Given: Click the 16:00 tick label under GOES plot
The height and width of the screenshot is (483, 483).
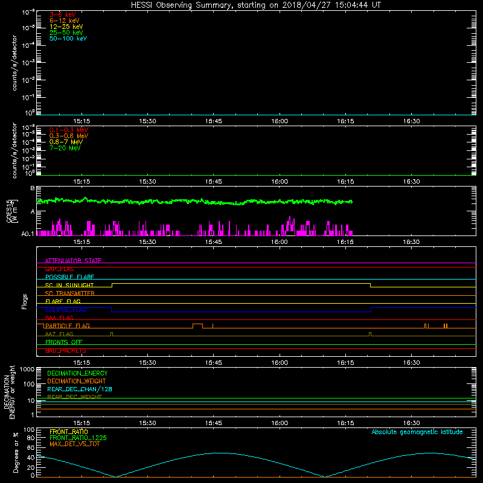Looking at the screenshot, I should click(280, 242).
